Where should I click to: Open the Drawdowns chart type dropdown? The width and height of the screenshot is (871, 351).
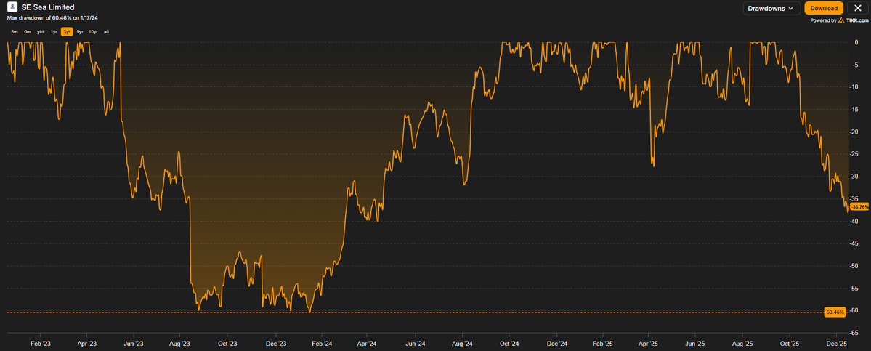pos(771,8)
